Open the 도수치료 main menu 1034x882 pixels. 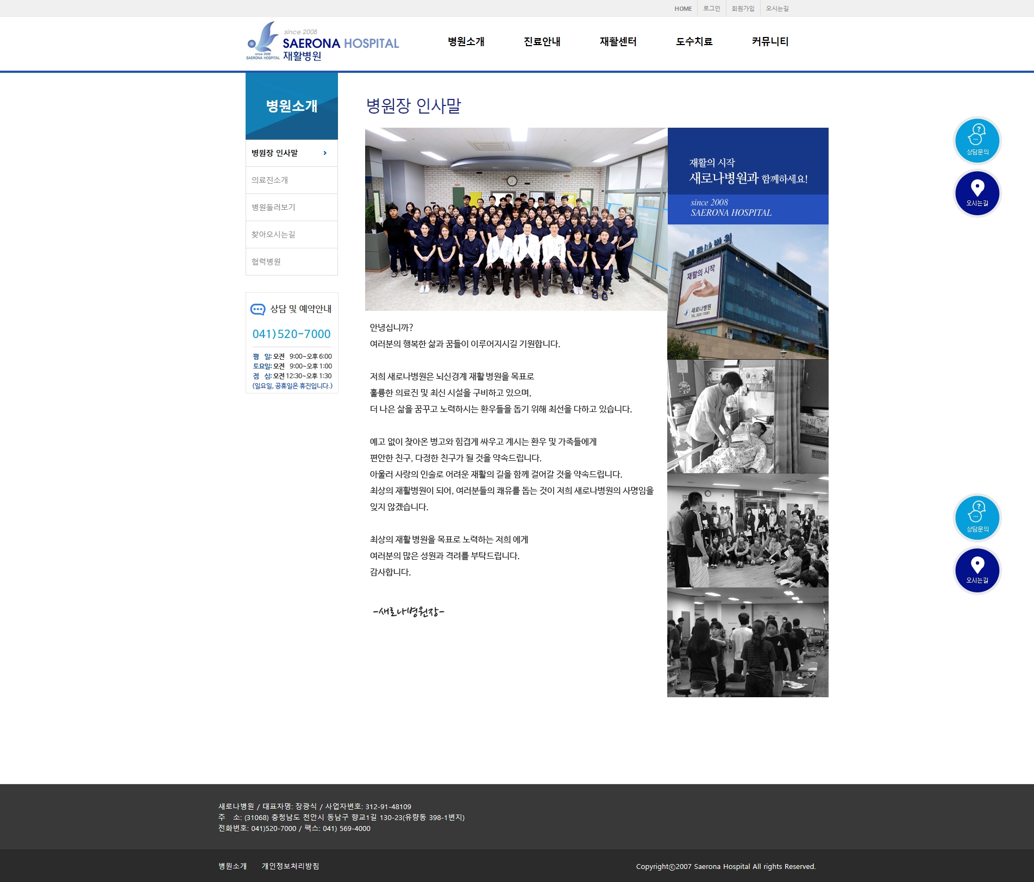(694, 42)
